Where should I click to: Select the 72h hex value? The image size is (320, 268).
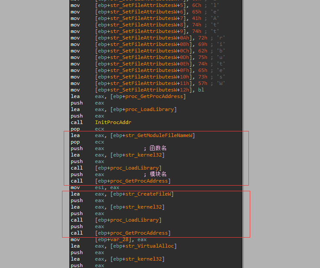[202, 38]
